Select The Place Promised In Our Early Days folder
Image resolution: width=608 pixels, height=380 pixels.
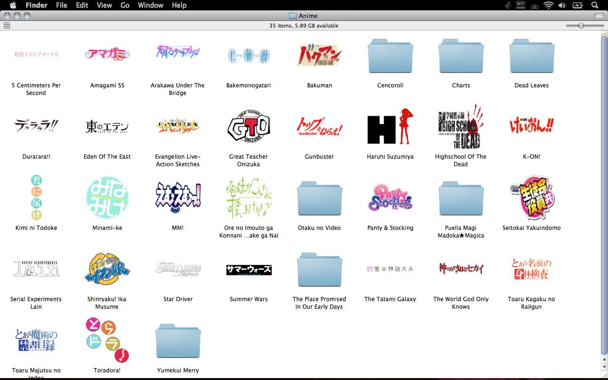[x=320, y=270]
